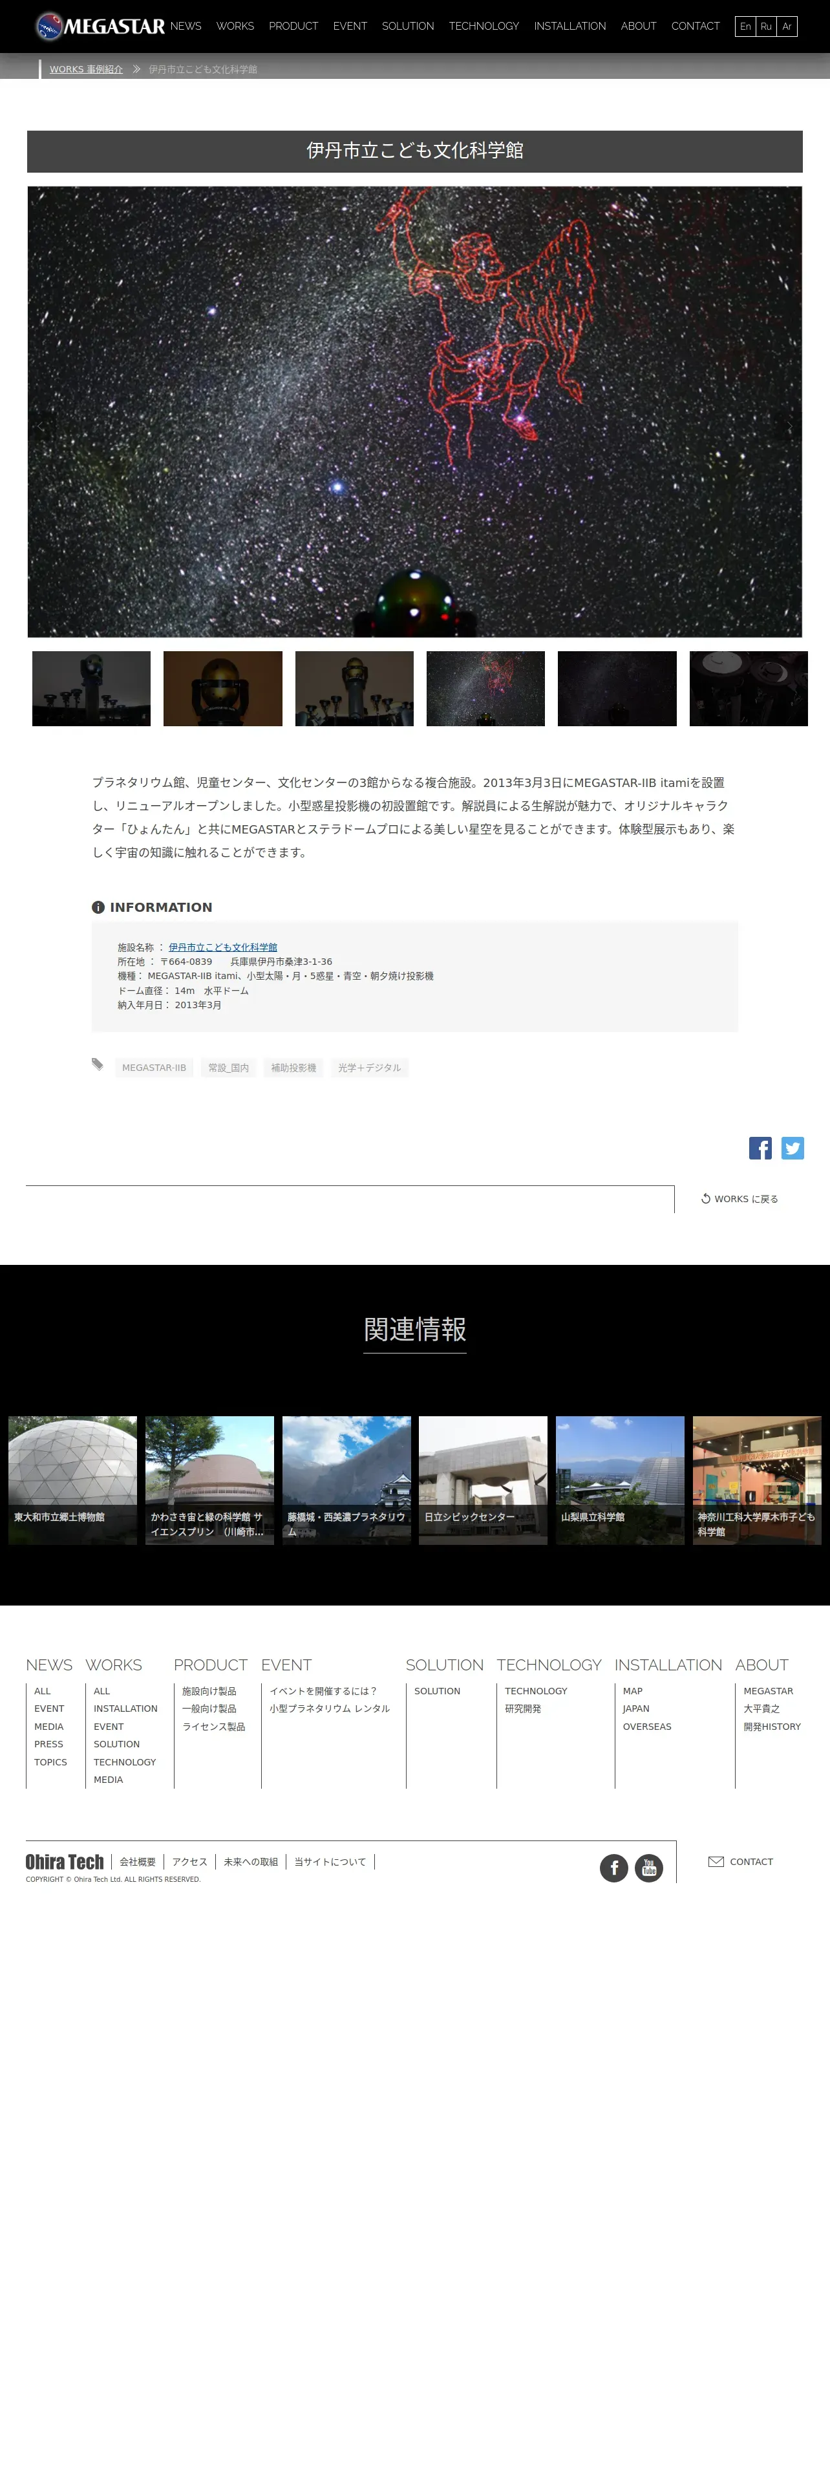Click the MEGASTAR logo in header
The image size is (830, 2491).
[100, 26]
